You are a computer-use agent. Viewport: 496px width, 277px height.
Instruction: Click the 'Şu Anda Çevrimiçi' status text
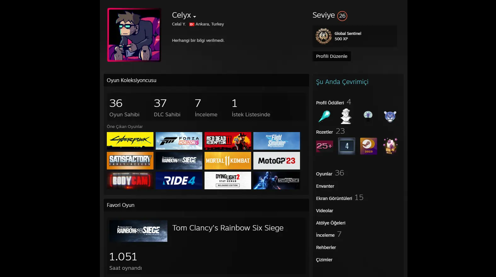pos(342,82)
